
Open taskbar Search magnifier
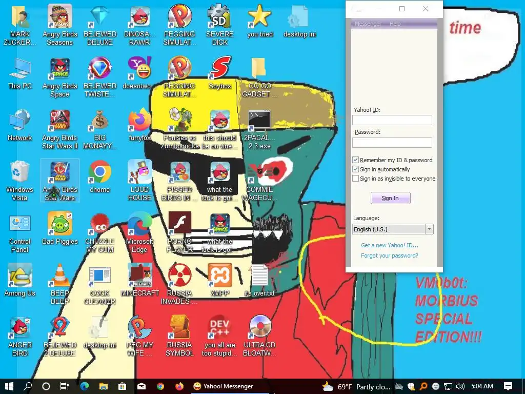[28, 386]
